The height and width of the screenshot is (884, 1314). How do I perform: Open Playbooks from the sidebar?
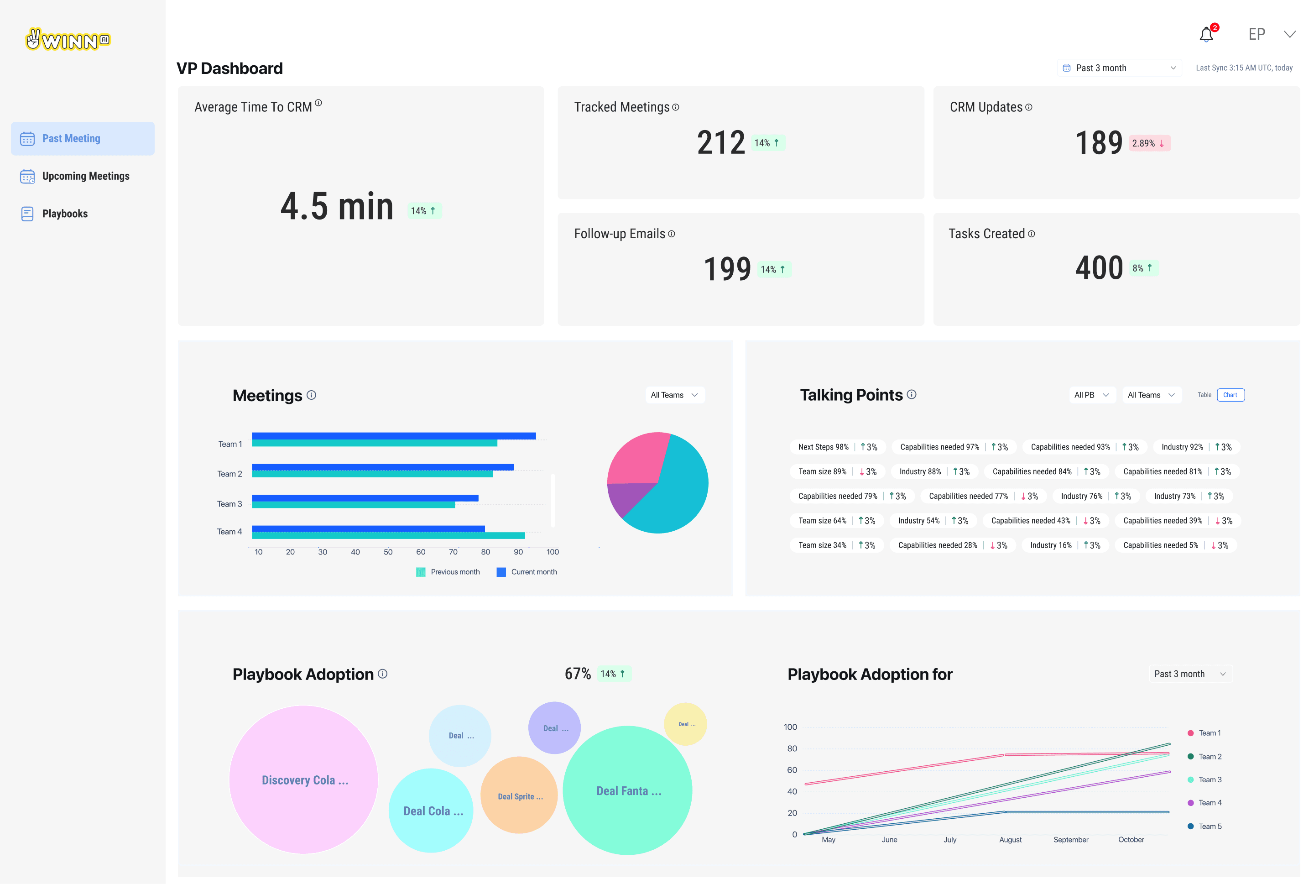coord(65,214)
